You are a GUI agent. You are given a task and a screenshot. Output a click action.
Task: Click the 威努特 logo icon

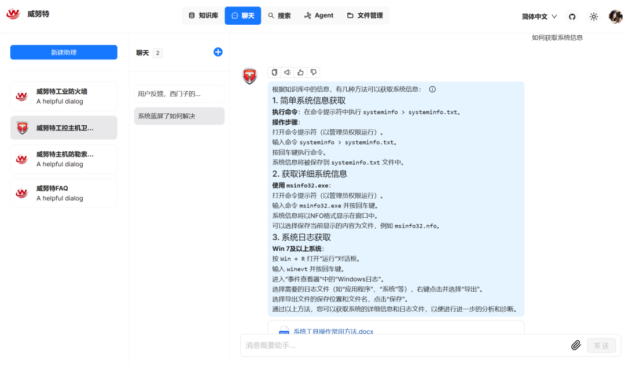click(13, 14)
